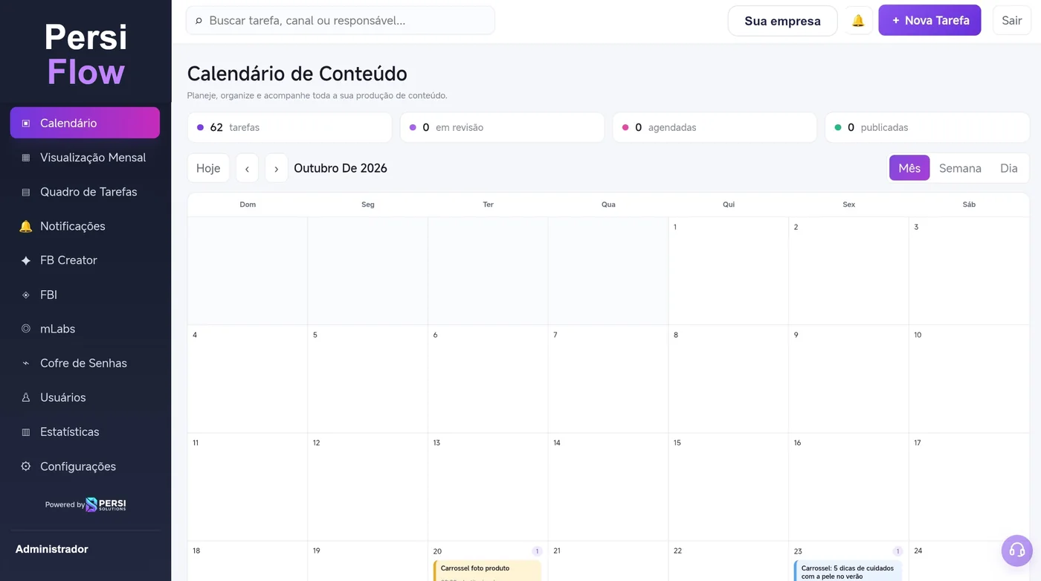
Task: Focus the Buscar tarefa search field
Action: pyautogui.click(x=341, y=21)
